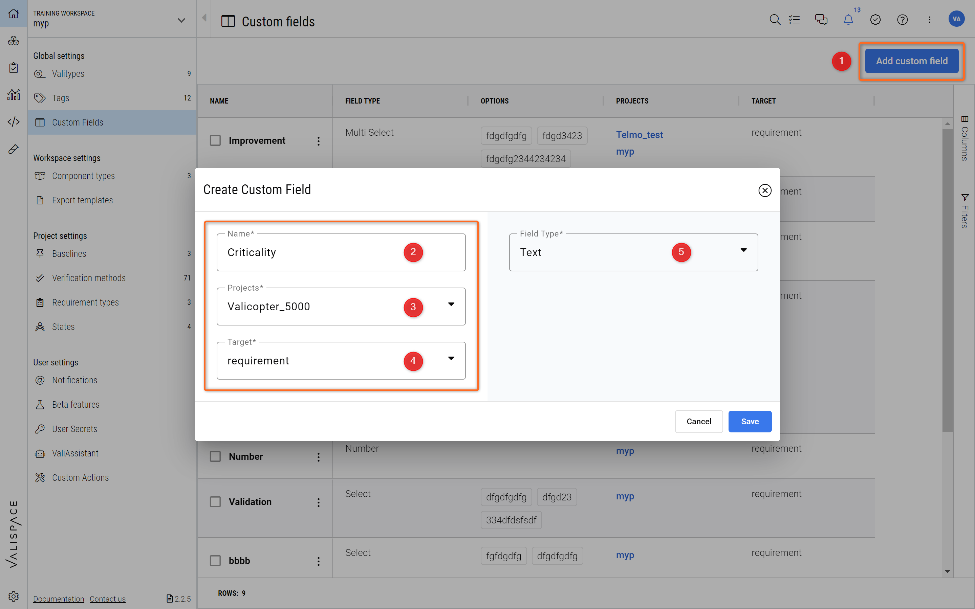
Task: Open the row menu for bbbb
Action: coord(318,561)
